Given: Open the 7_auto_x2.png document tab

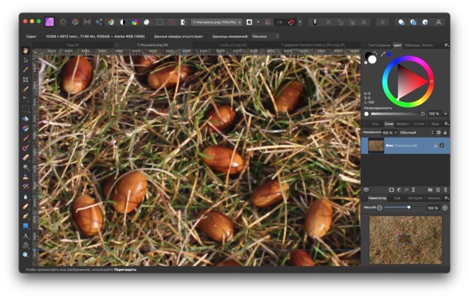Looking at the screenshot, I should click(233, 45).
